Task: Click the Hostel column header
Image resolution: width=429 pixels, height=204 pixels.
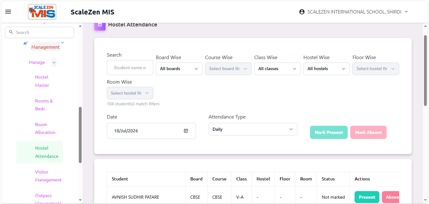Action: (263, 179)
